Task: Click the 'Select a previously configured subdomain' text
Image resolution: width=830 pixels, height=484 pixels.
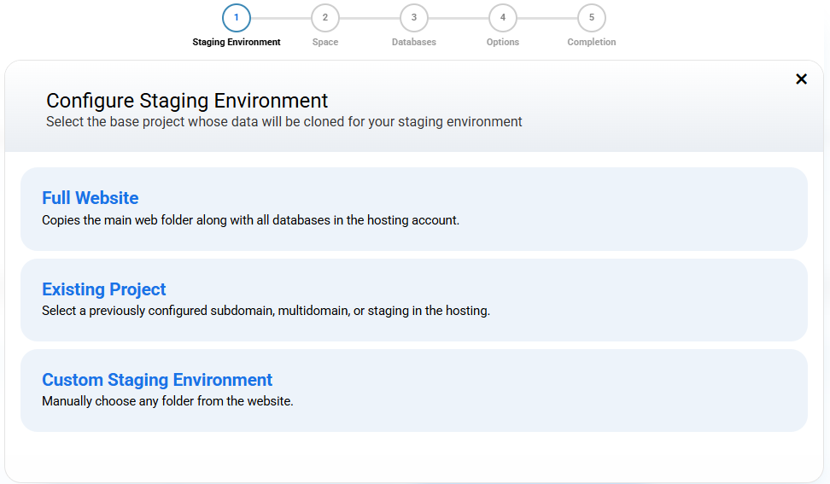Action: pos(266,311)
